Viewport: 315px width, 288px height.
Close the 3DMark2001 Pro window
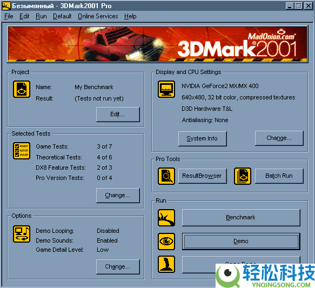308,6
